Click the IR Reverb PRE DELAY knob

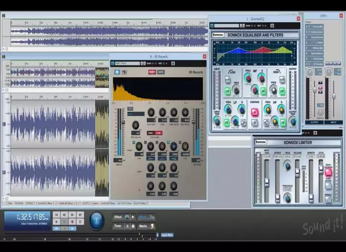pyautogui.click(x=136, y=125)
